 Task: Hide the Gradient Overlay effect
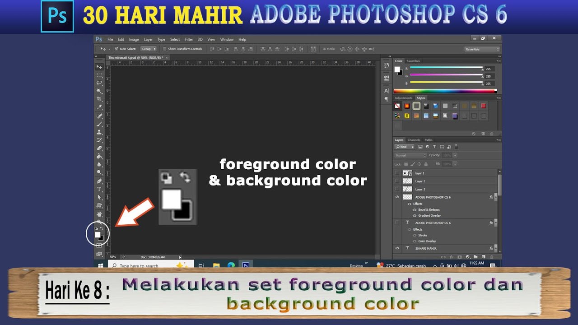[x=415, y=215]
